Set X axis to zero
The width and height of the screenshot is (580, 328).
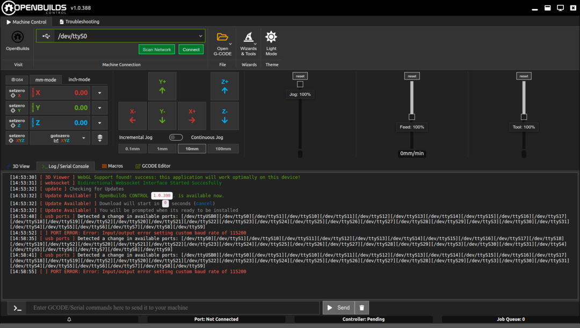coord(17,93)
